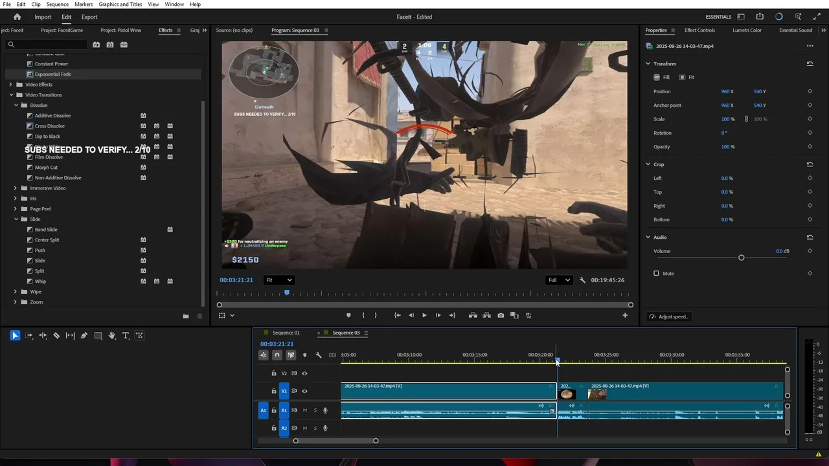Open the Markers menu
This screenshot has width=829, height=466.
(x=84, y=4)
